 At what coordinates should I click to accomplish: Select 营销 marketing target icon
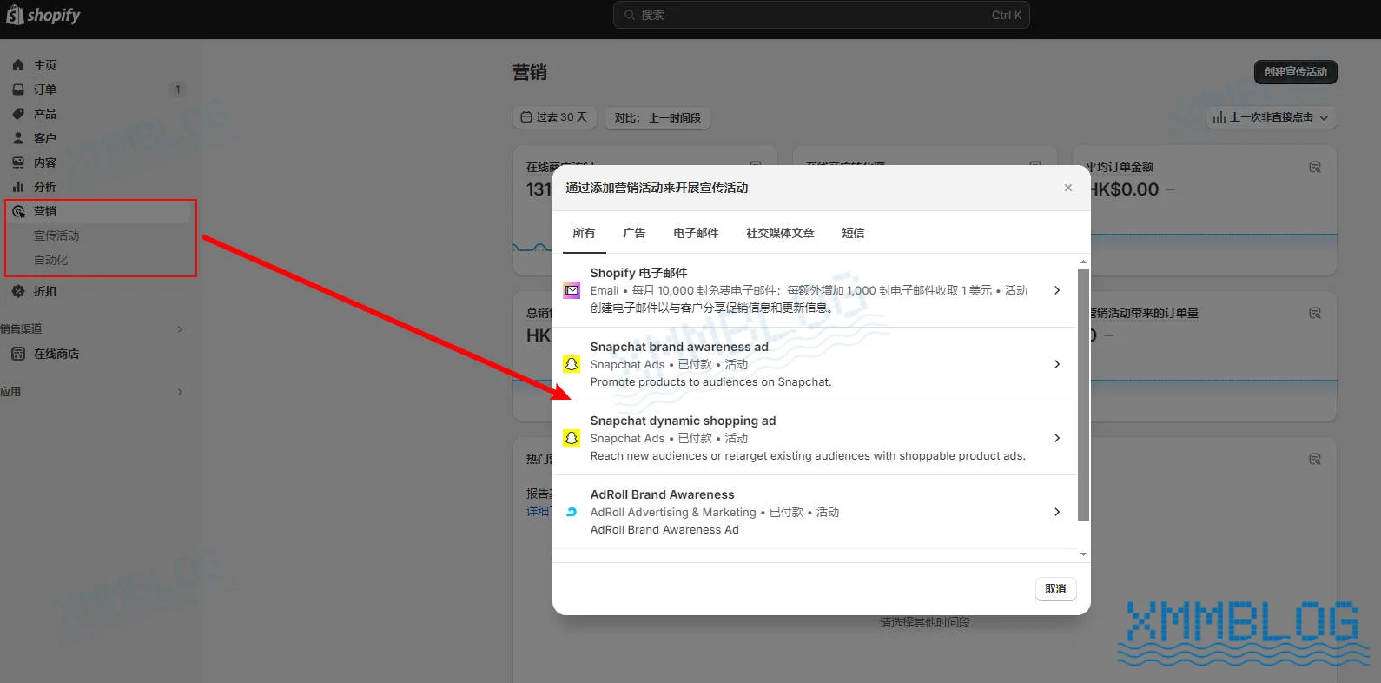(18, 211)
